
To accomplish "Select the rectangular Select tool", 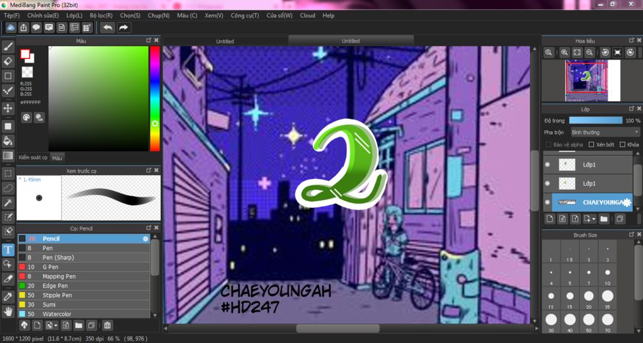I will 8,173.
